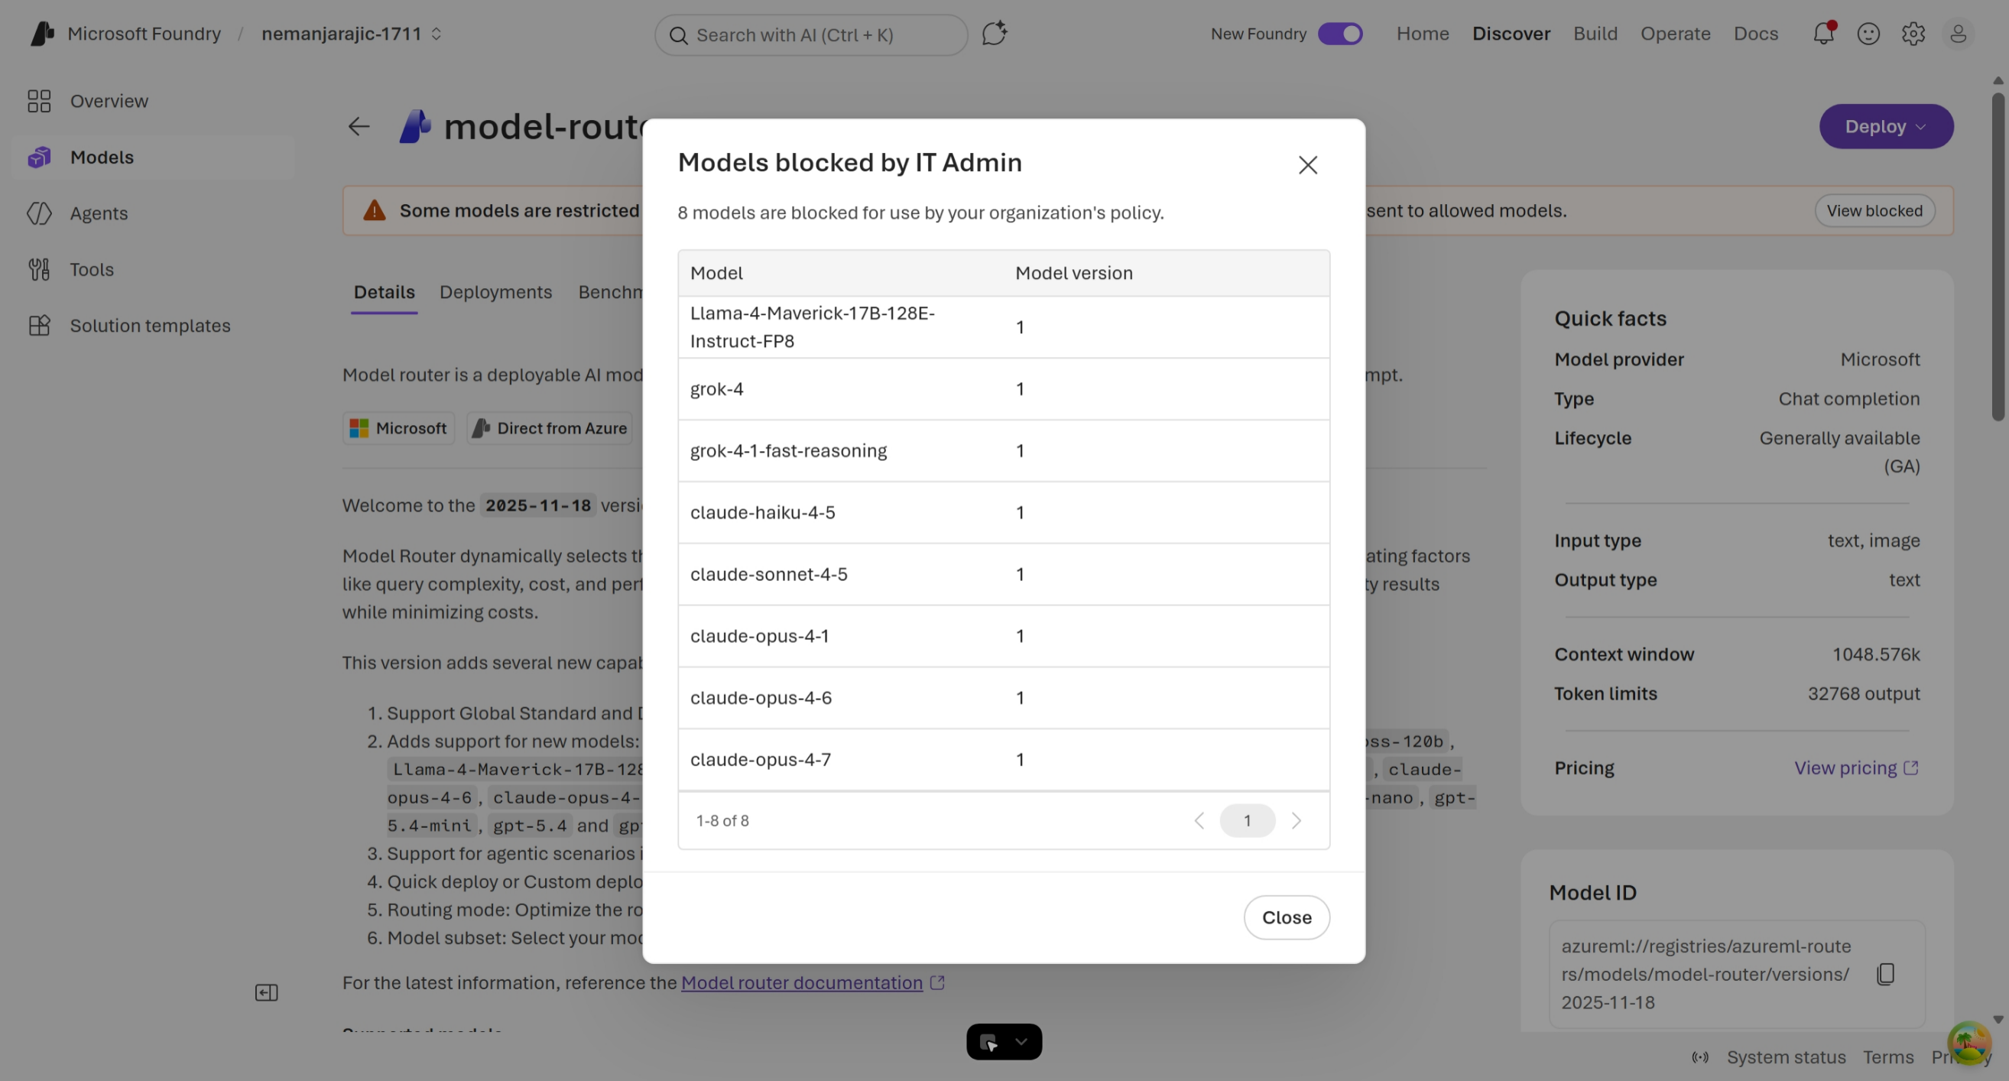Image resolution: width=2009 pixels, height=1081 pixels.
Task: Open the user account avatar
Action: click(x=1959, y=34)
